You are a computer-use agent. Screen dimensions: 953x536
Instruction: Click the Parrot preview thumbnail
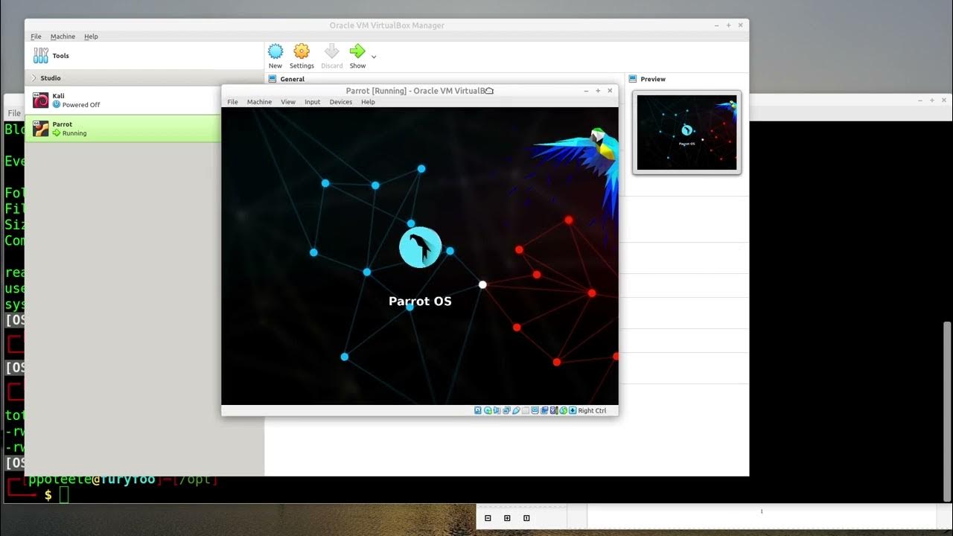(686, 133)
